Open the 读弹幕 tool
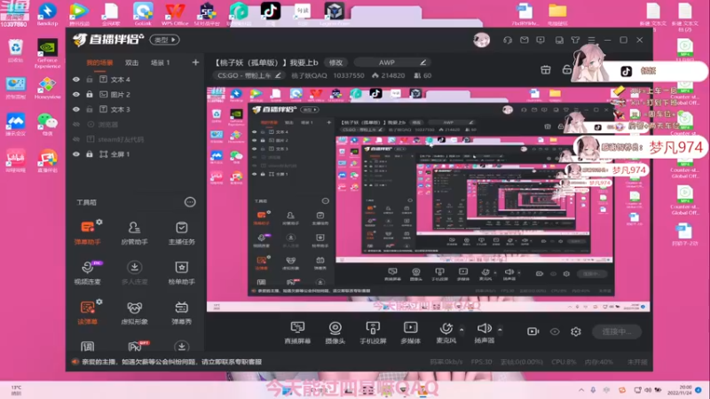The image size is (710, 399). point(87,312)
